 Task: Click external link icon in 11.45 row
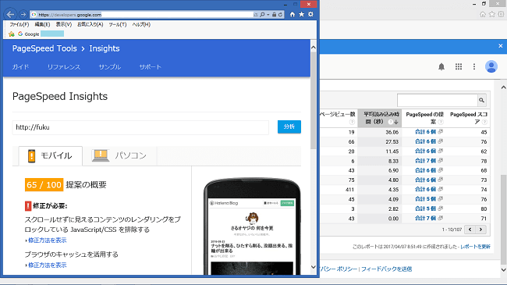441,151
